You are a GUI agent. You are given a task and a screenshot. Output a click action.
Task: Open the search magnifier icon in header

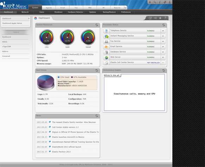point(155,2)
